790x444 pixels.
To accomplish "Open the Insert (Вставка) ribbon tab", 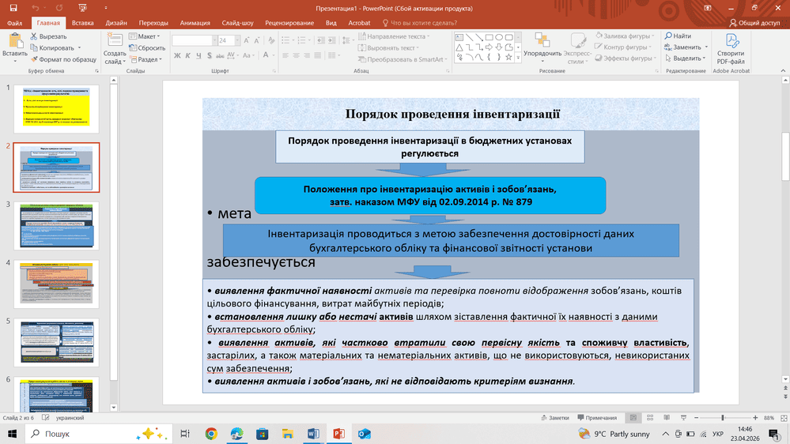I will coord(83,23).
